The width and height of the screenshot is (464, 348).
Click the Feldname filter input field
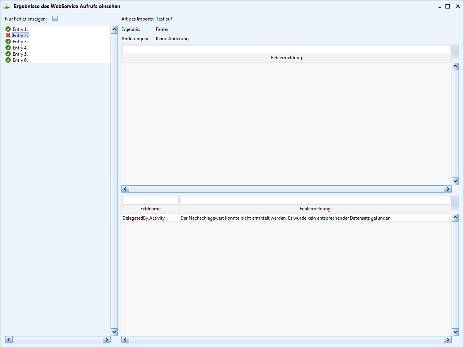click(x=150, y=201)
